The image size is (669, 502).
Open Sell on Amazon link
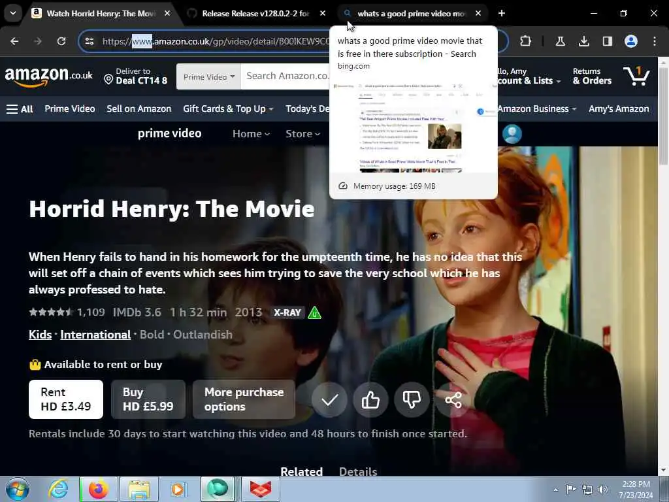pyautogui.click(x=139, y=109)
